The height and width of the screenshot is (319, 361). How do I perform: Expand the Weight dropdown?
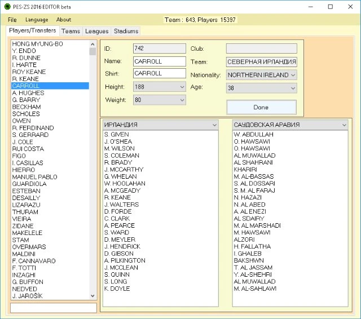point(160,100)
